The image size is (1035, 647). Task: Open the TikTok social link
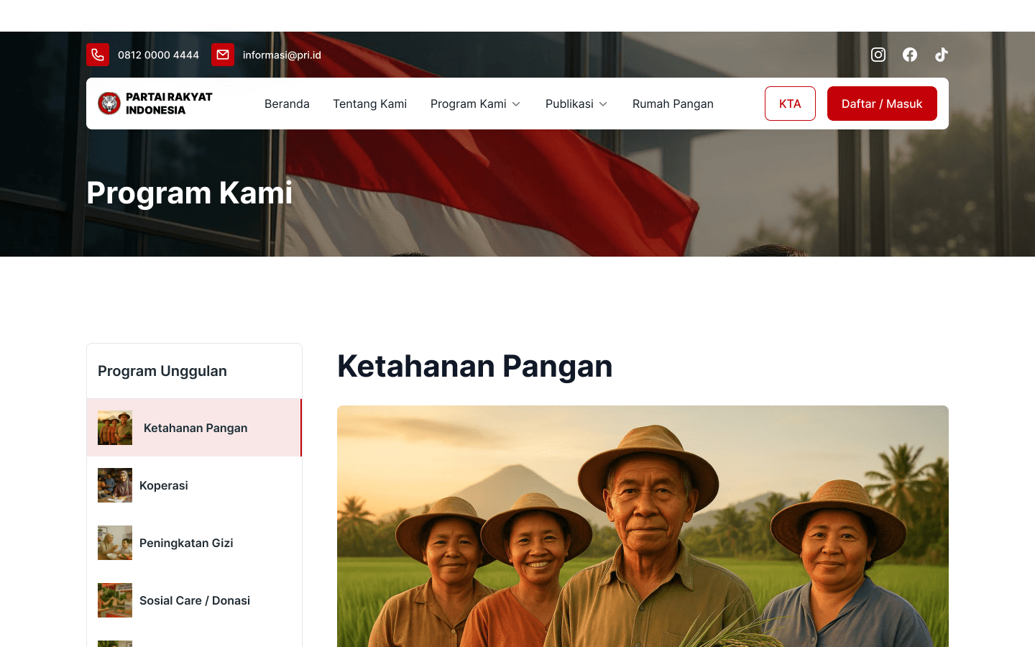click(942, 55)
